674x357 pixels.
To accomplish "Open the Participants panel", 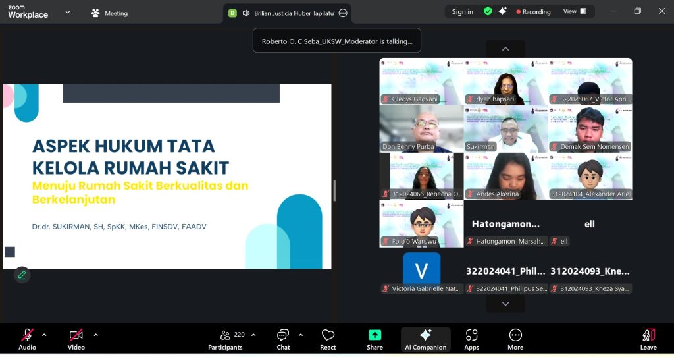I will click(225, 340).
